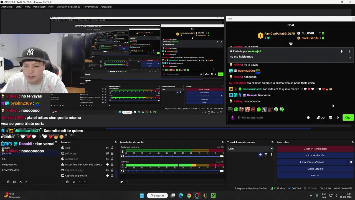Move scene up with the arrow icon
The height and width of the screenshot is (200, 355).
[21, 182]
